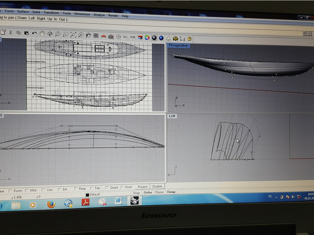Click the Cut scissors icon

click(x=11, y=32)
